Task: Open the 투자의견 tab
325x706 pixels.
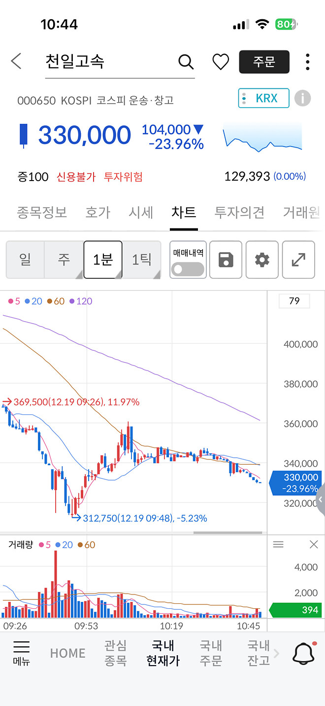Action: 239,212
